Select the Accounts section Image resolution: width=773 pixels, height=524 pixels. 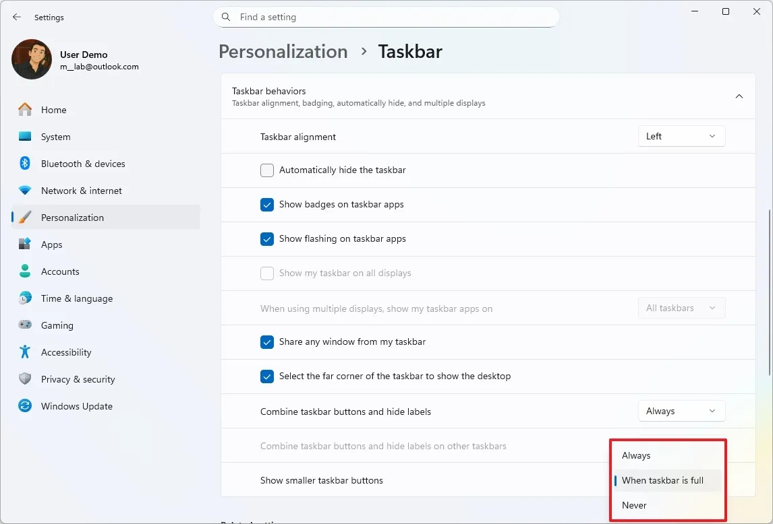pyautogui.click(x=60, y=271)
